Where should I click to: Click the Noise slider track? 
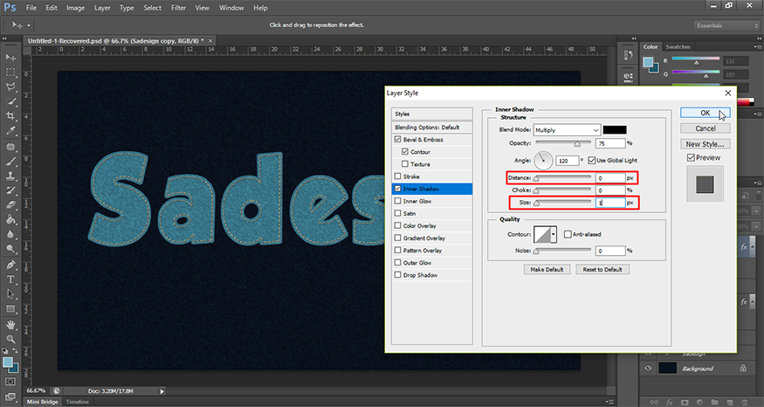(563, 250)
